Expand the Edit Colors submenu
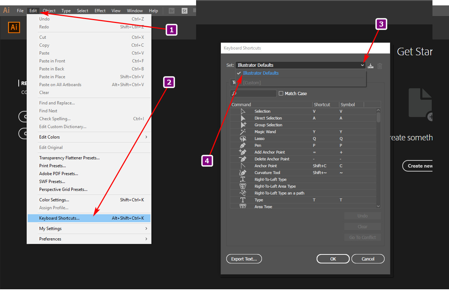Image resolution: width=449 pixels, height=295 pixels. pyautogui.click(x=89, y=137)
